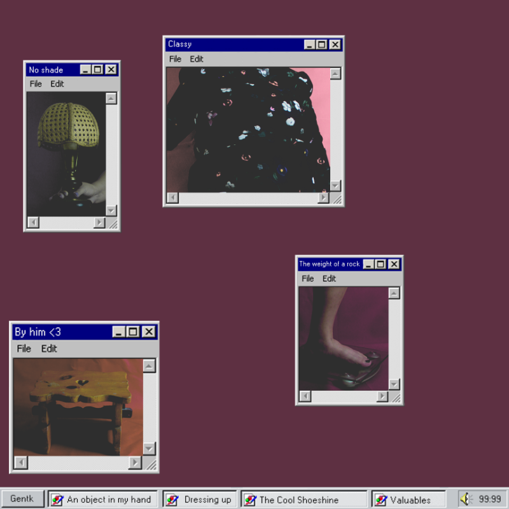Click the paint icon beside The Cool Shoeshine
The width and height of the screenshot is (509, 509).
point(250,499)
